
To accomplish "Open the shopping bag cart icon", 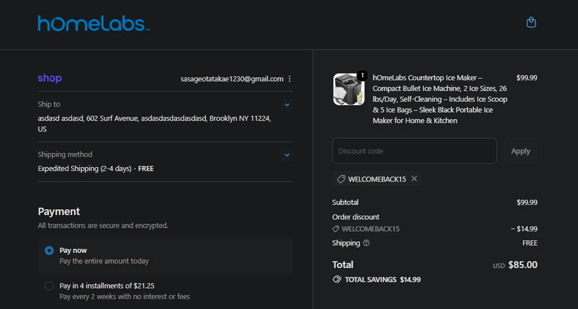I will [531, 22].
